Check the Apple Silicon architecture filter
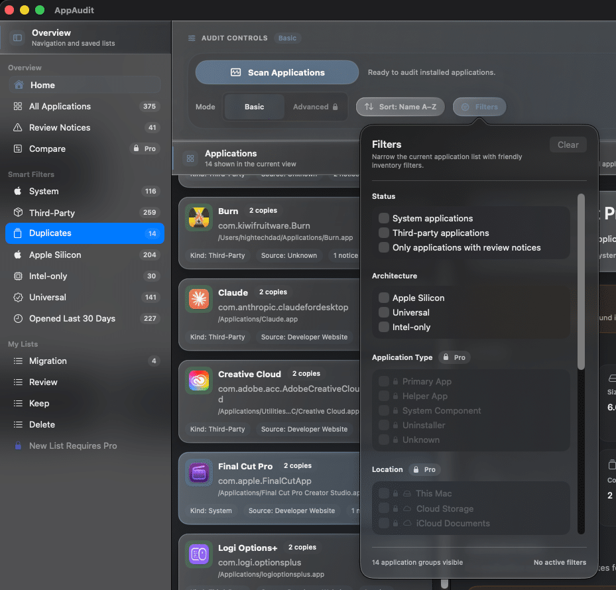Image resolution: width=616 pixels, height=590 pixels. (x=383, y=298)
